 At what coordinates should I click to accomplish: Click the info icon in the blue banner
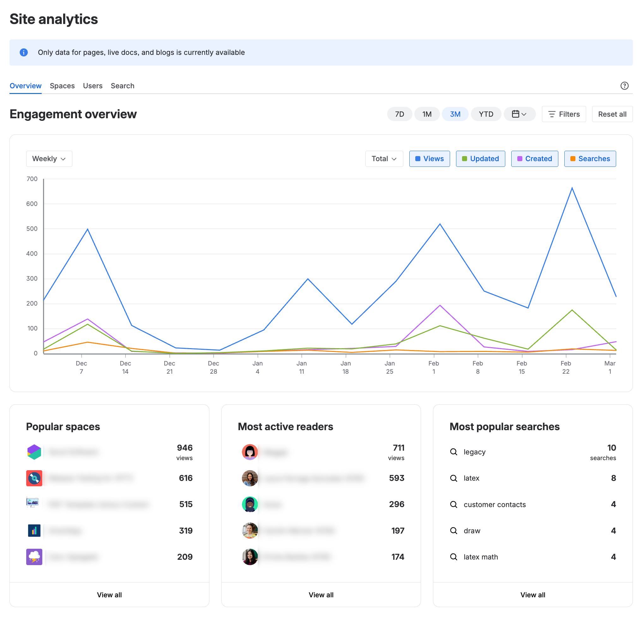click(x=24, y=52)
